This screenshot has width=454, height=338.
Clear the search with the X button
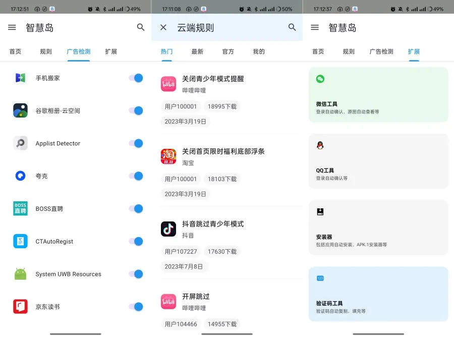[163, 27]
